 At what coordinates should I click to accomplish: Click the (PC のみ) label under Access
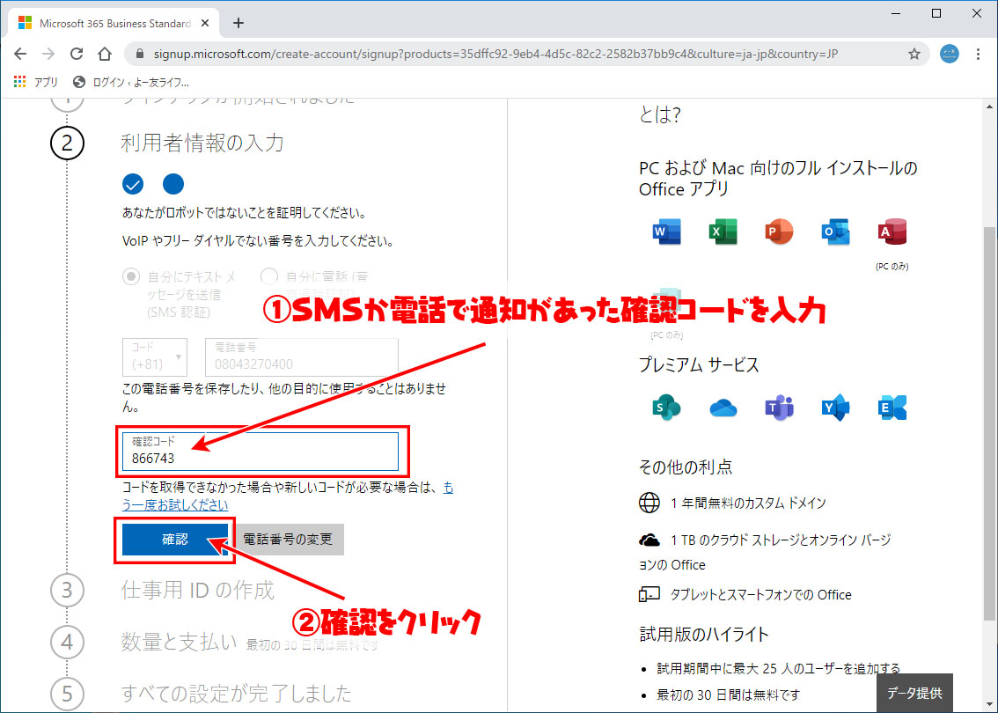[892, 267]
